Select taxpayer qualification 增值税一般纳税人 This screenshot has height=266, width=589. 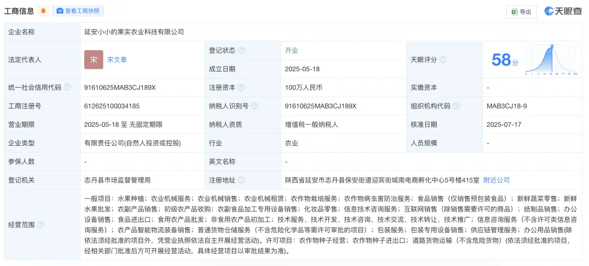312,124
